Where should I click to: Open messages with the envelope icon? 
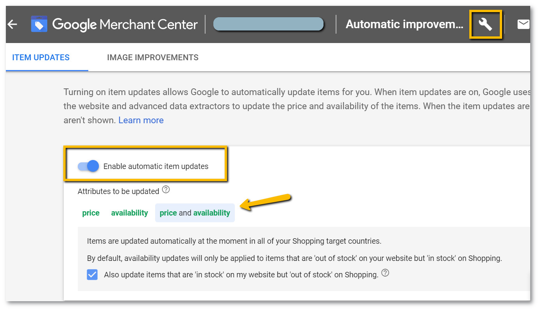pos(524,24)
